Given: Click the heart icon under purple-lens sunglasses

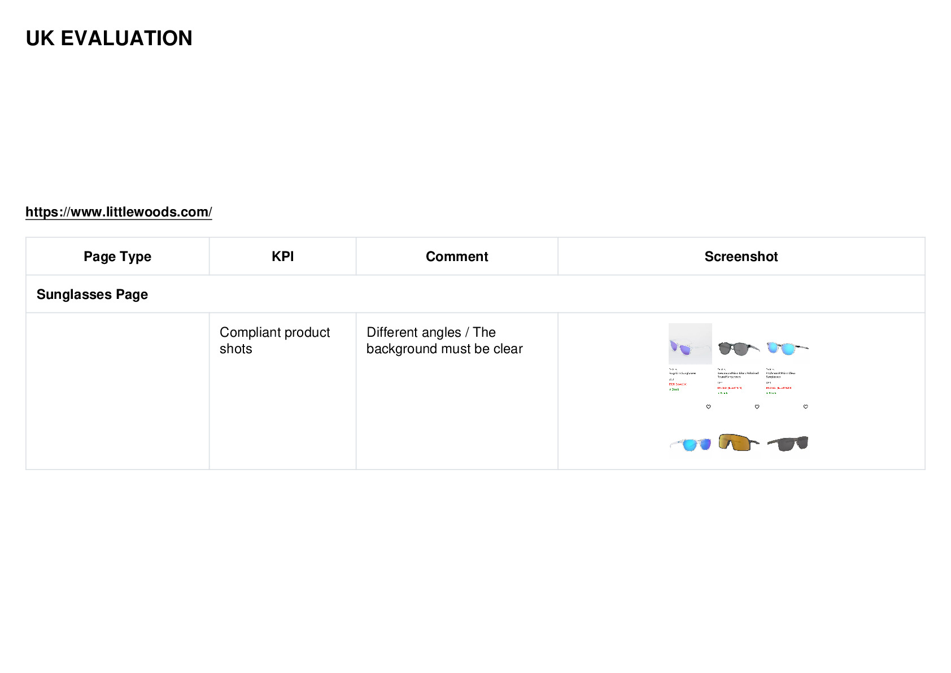Looking at the screenshot, I should tap(708, 407).
